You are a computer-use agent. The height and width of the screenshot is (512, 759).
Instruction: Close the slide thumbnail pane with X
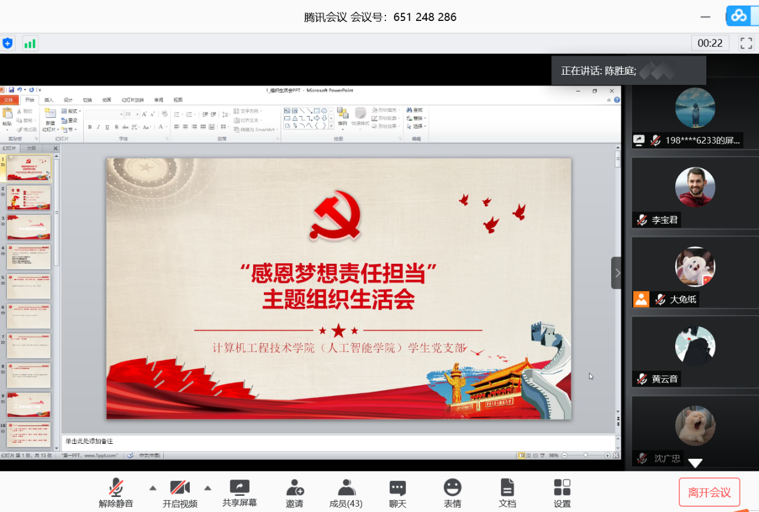click(56, 148)
